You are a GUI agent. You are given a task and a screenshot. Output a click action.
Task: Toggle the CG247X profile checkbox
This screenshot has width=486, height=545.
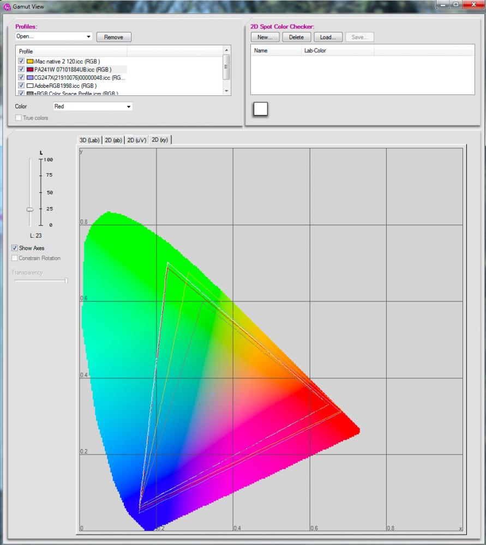21,77
